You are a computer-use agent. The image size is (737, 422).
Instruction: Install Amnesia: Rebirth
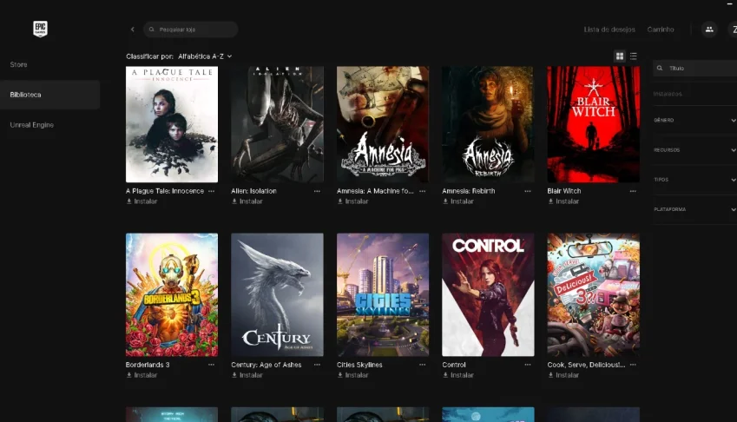coord(457,201)
